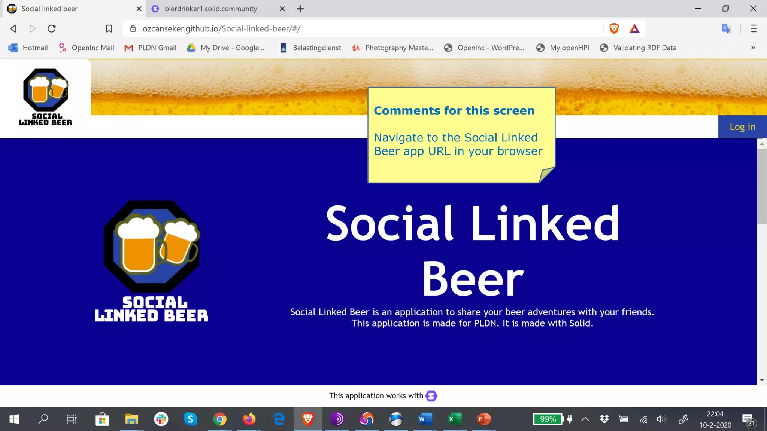Click the volume speaker tray icon
Screen dimensions: 767x431
[662, 419]
